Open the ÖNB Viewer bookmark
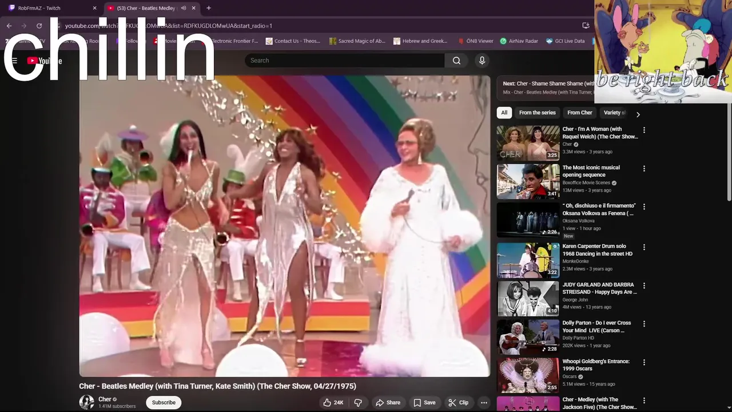The width and height of the screenshot is (732, 412). pos(475,41)
